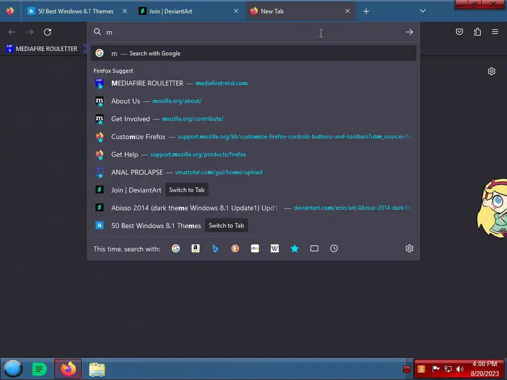This screenshot has height=380, width=507.
Task: Reload the current page
Action: point(48,32)
